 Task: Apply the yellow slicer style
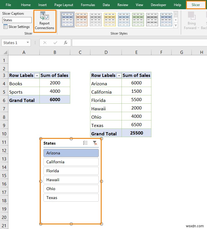(x=110, y=20)
